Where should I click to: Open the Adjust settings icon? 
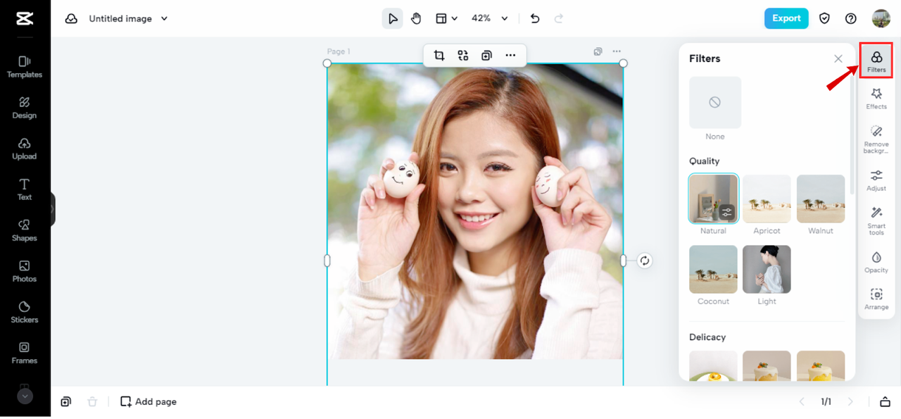[876, 180]
